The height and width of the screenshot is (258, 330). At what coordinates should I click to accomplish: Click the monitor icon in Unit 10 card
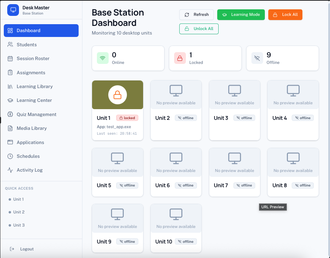point(176,214)
